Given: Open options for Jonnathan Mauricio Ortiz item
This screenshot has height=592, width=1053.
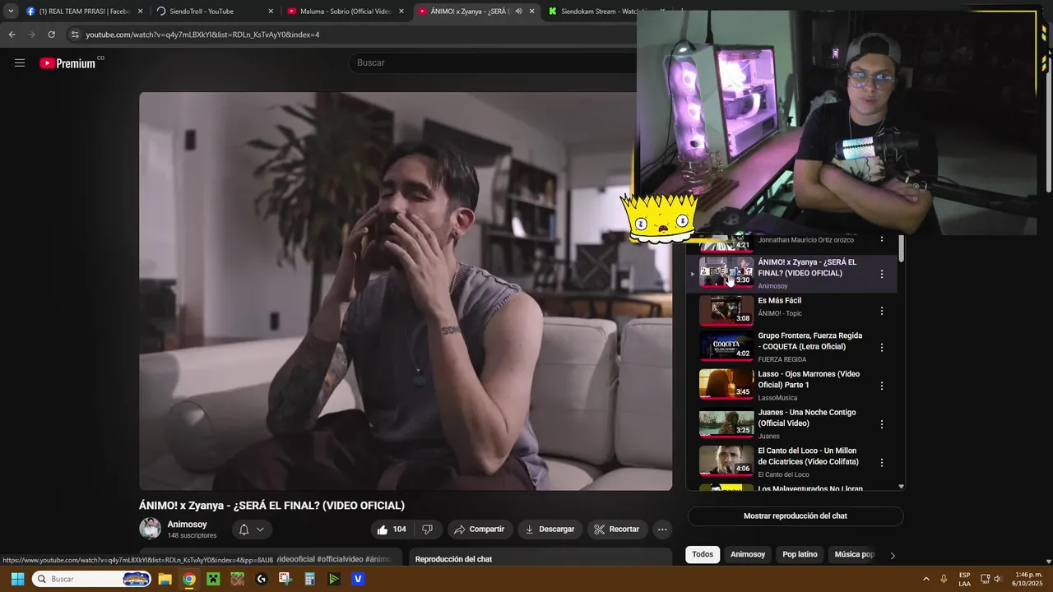Looking at the screenshot, I should 882,239.
